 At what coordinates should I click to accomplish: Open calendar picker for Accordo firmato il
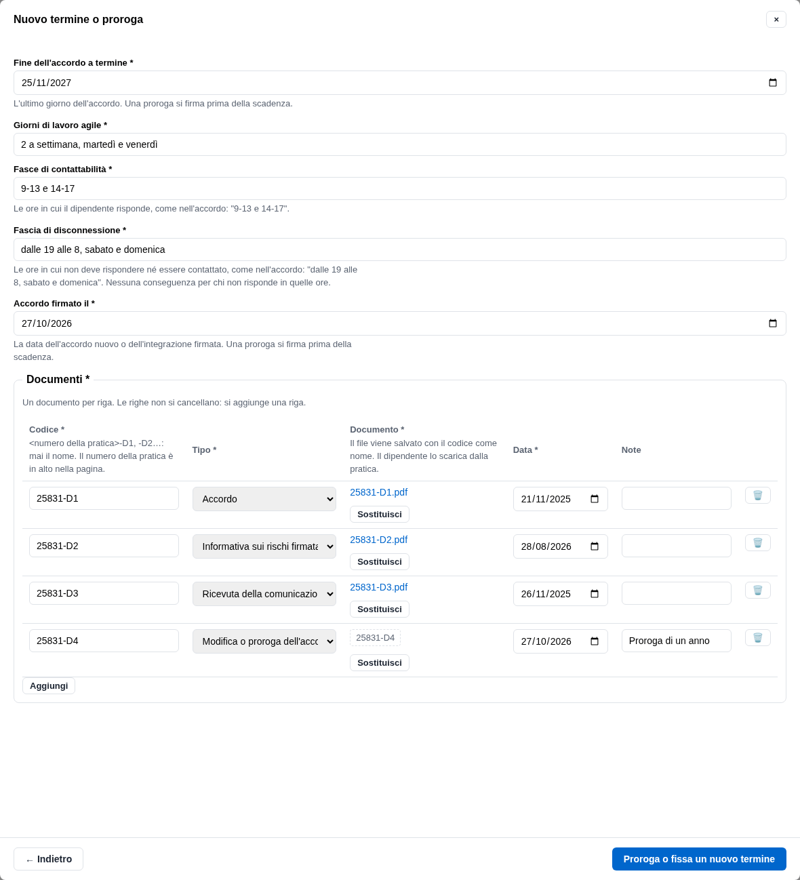point(773,323)
